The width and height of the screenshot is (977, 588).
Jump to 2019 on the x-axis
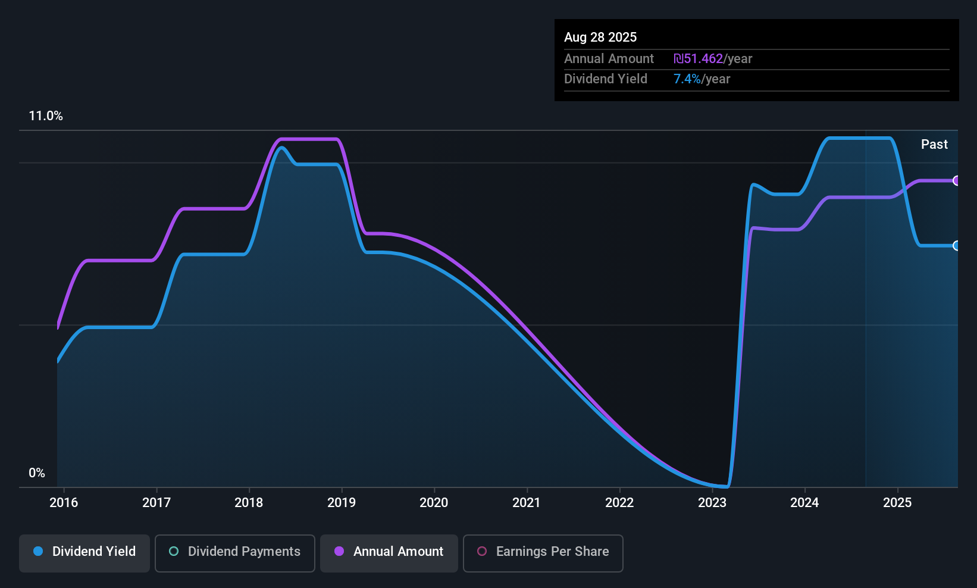342,503
